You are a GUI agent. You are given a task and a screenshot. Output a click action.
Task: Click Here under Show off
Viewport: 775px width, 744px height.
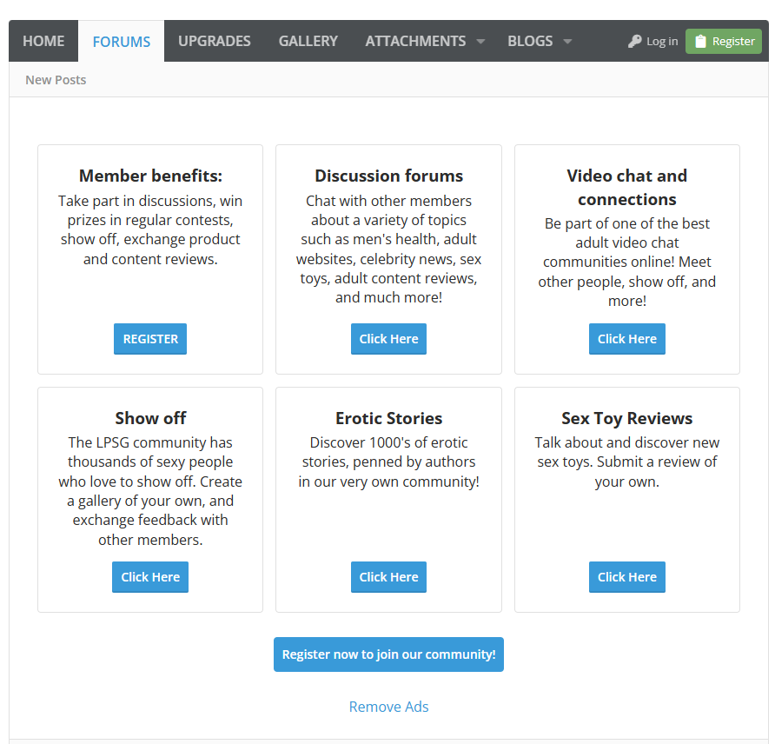pos(150,577)
